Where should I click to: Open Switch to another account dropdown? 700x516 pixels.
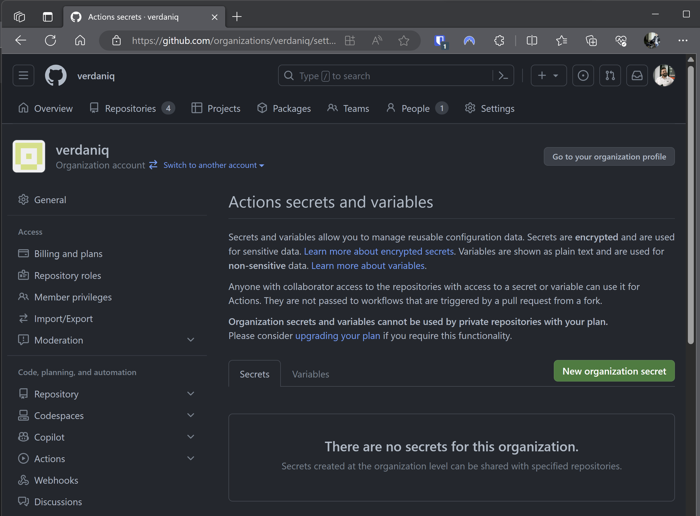point(214,165)
